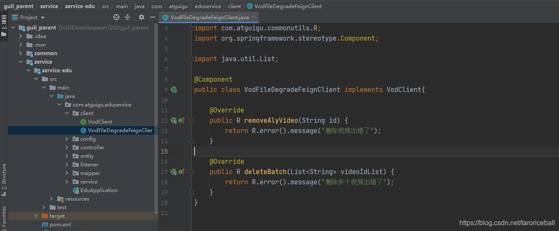Select the java source folder in tree
Screen dimensions: 559x231
[x=66, y=96]
